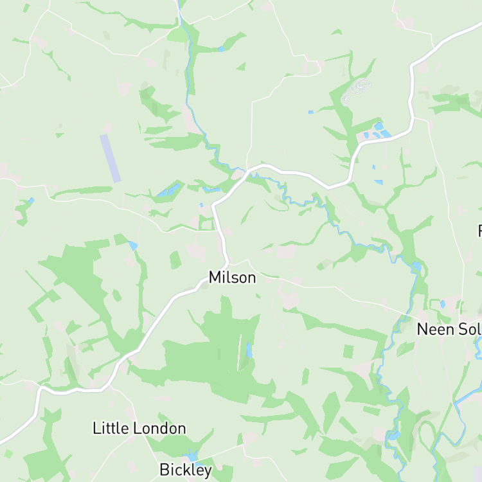This screenshot has height=482, width=482.
Task: Click the pond just above the Bickley label
Action: 192,454
